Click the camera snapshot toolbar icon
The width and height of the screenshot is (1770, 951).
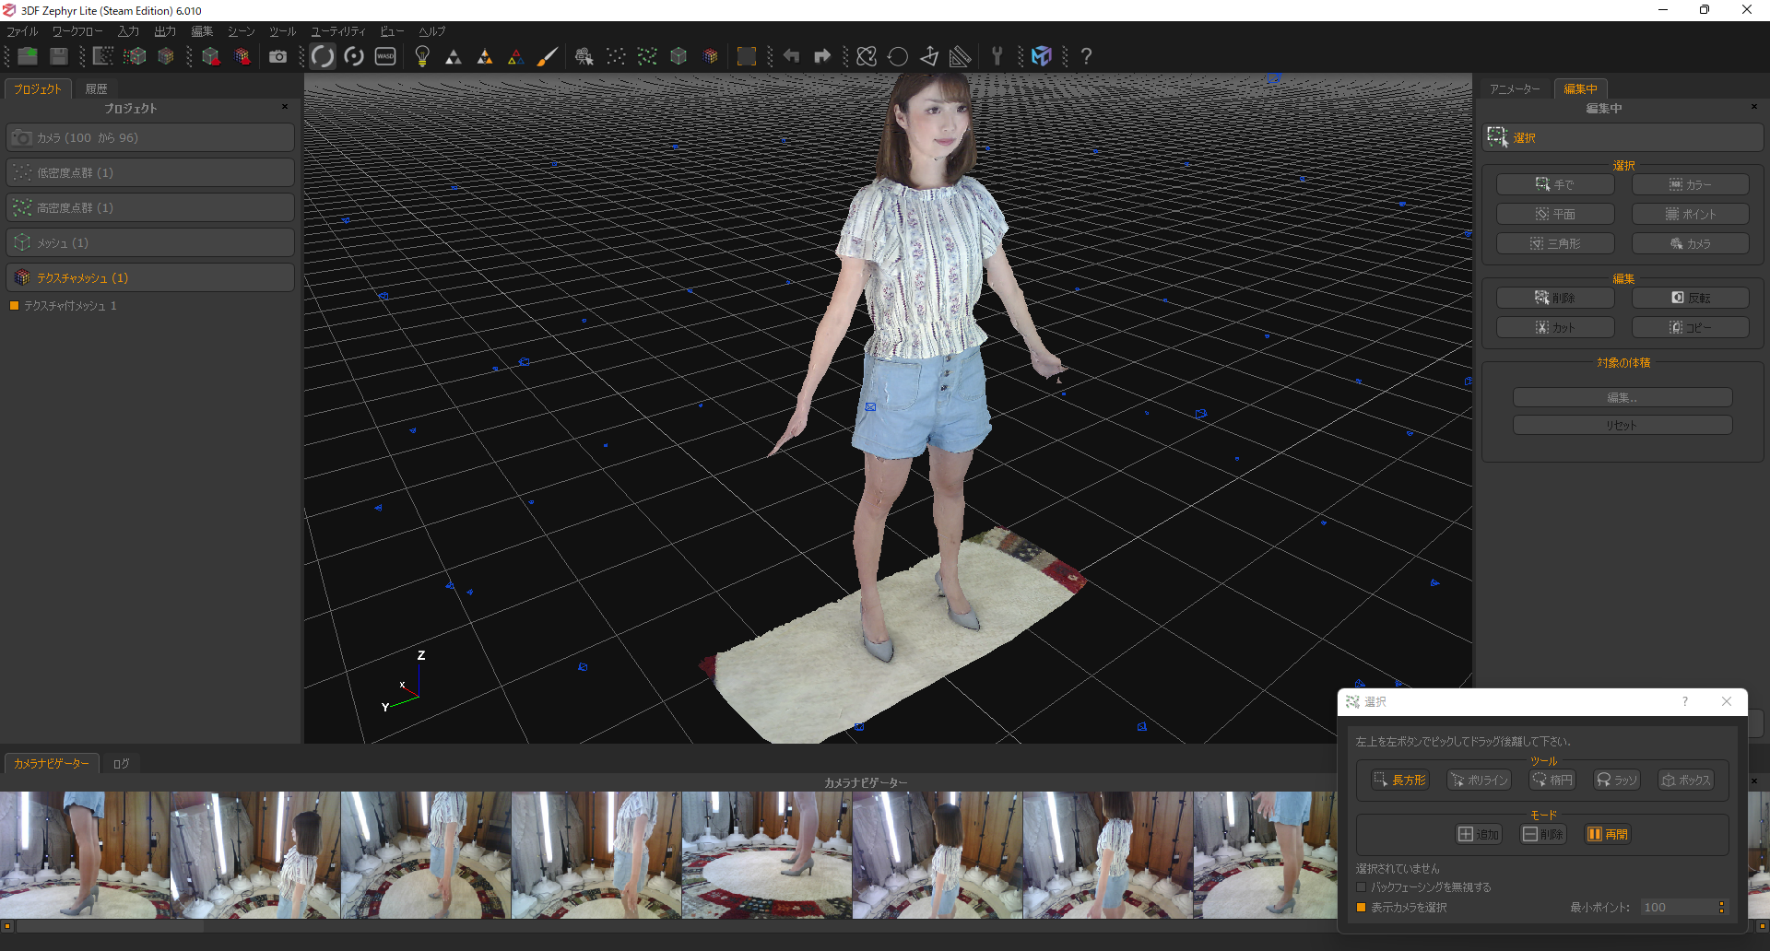click(x=277, y=57)
